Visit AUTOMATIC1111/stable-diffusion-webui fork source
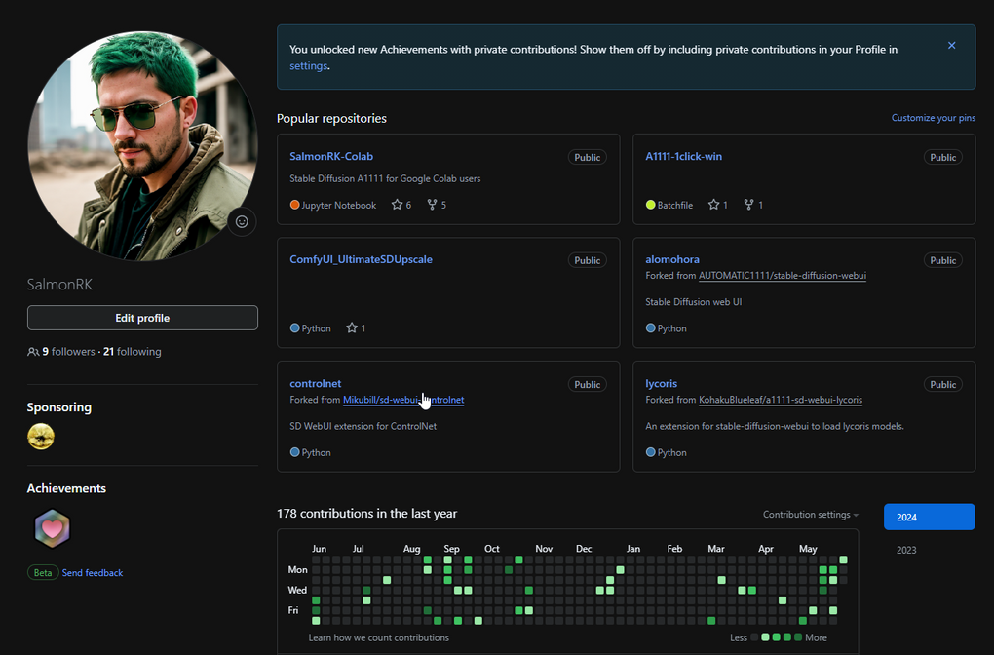Viewport: 994px width, 655px height. [x=783, y=276]
